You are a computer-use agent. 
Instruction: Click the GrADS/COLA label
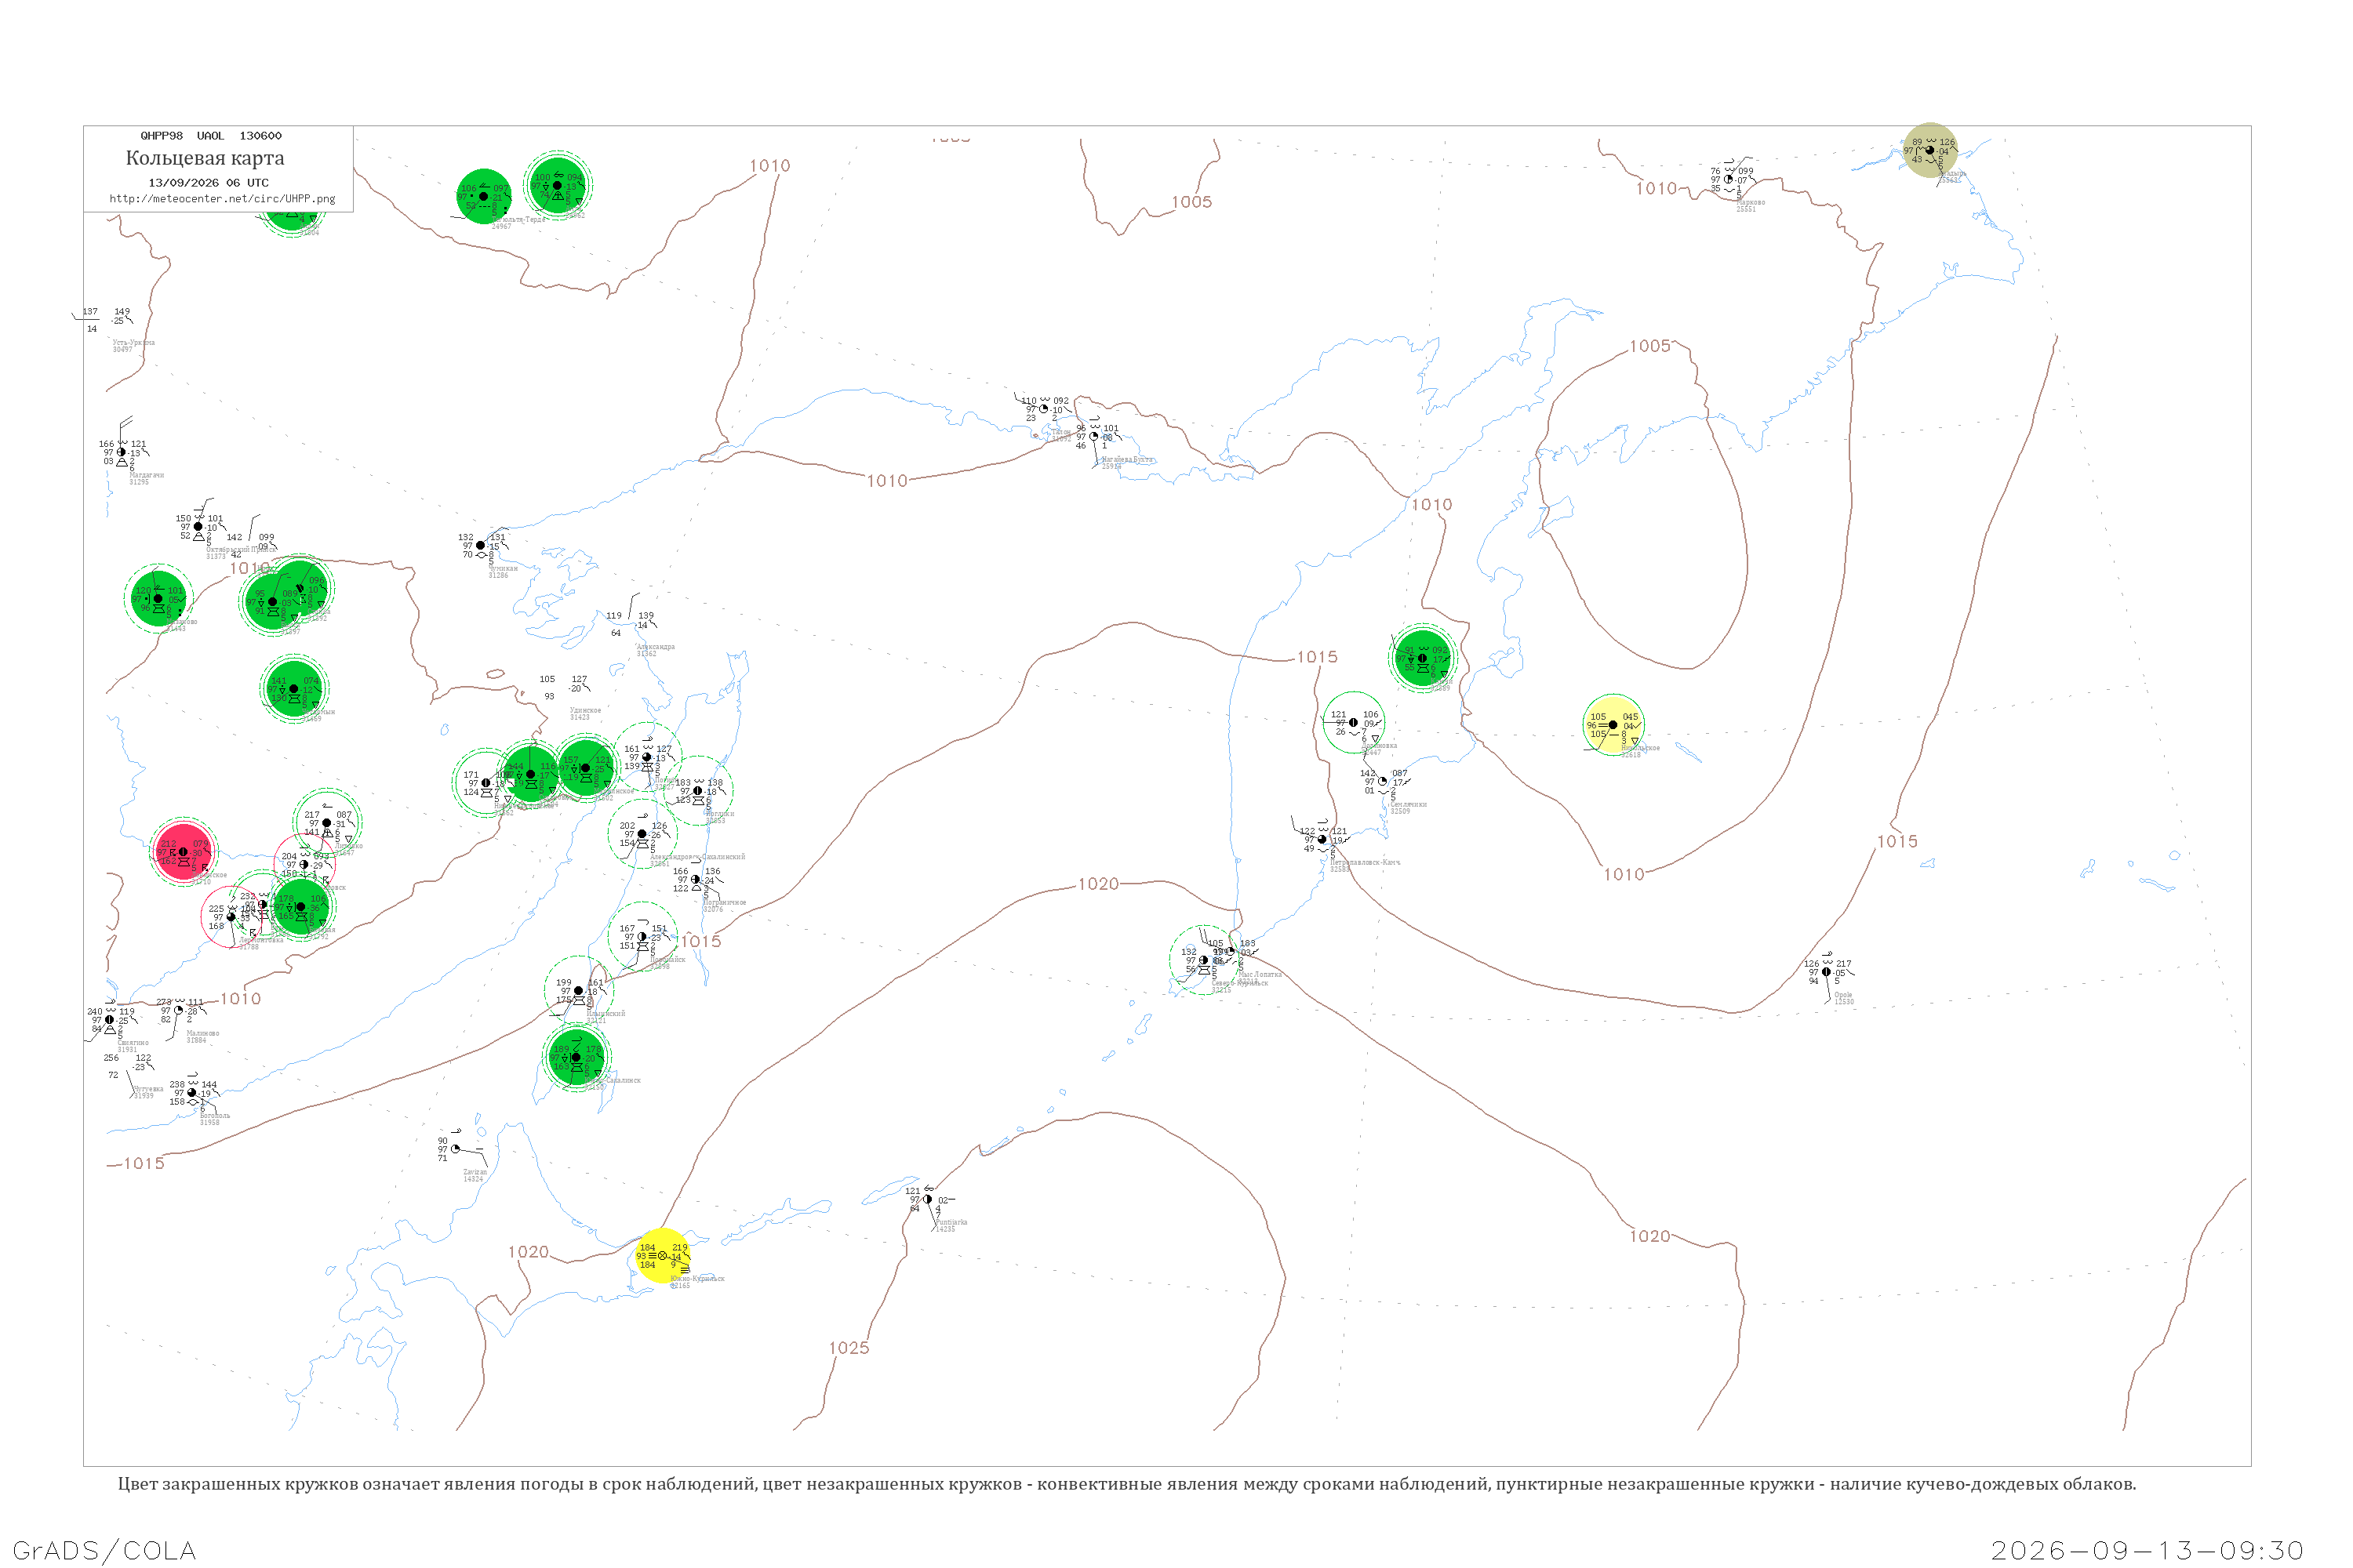tap(104, 1550)
